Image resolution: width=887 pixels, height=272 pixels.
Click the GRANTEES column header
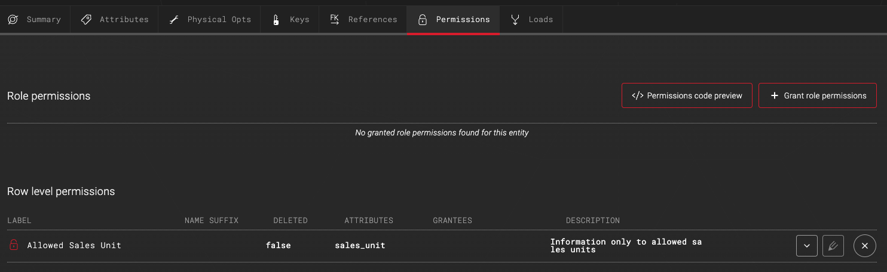(x=452, y=221)
